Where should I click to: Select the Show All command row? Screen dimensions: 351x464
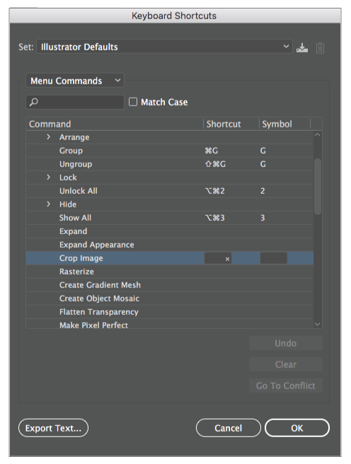[170, 218]
